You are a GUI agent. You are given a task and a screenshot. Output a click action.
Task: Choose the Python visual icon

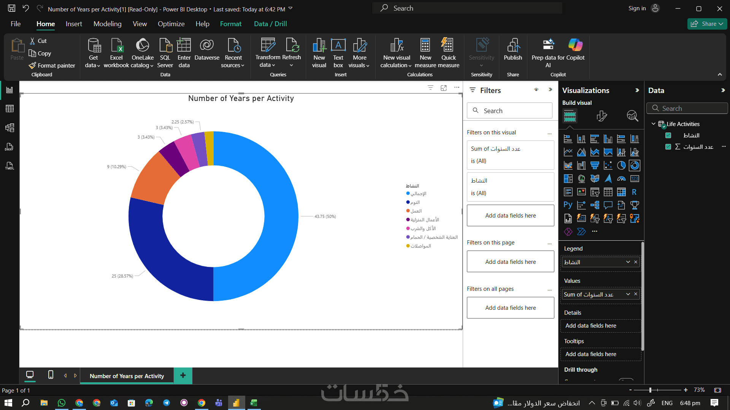tap(568, 205)
